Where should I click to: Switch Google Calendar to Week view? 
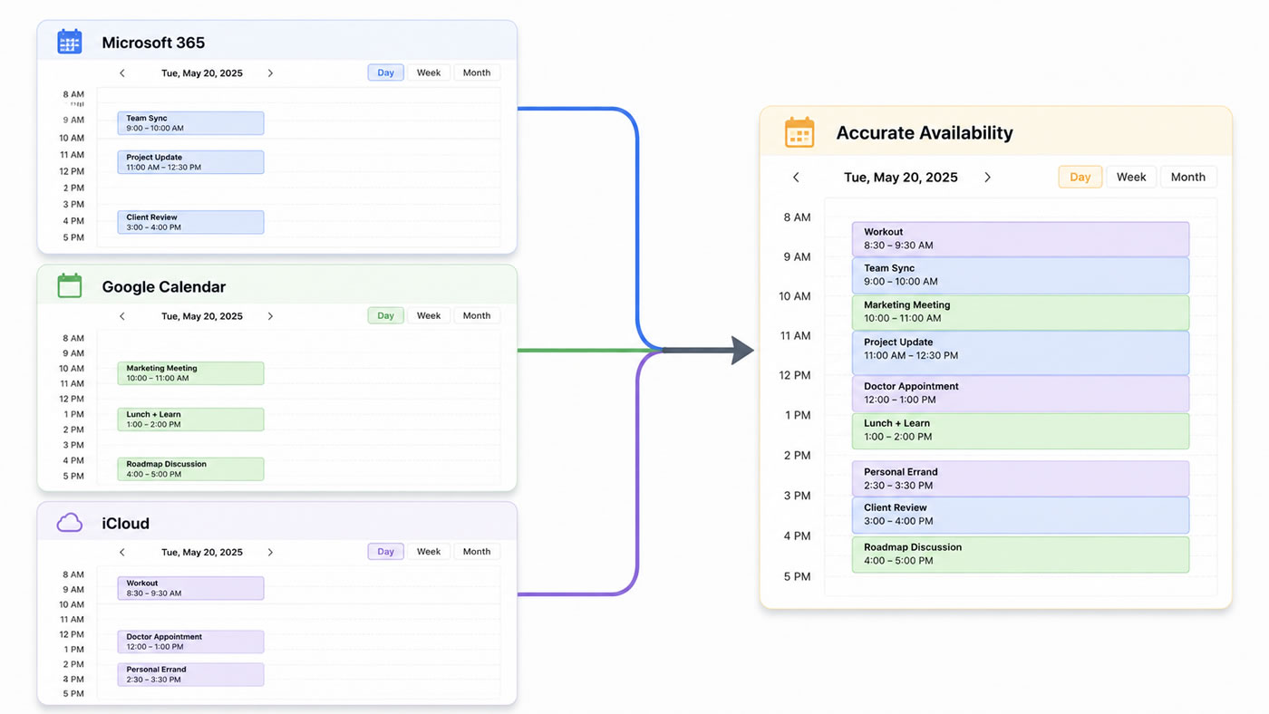coord(429,315)
